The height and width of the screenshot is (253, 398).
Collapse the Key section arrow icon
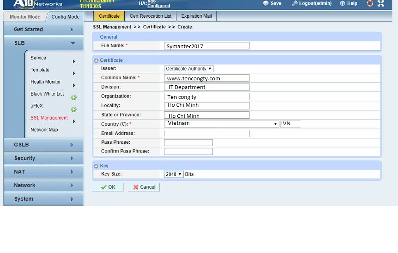96,166
